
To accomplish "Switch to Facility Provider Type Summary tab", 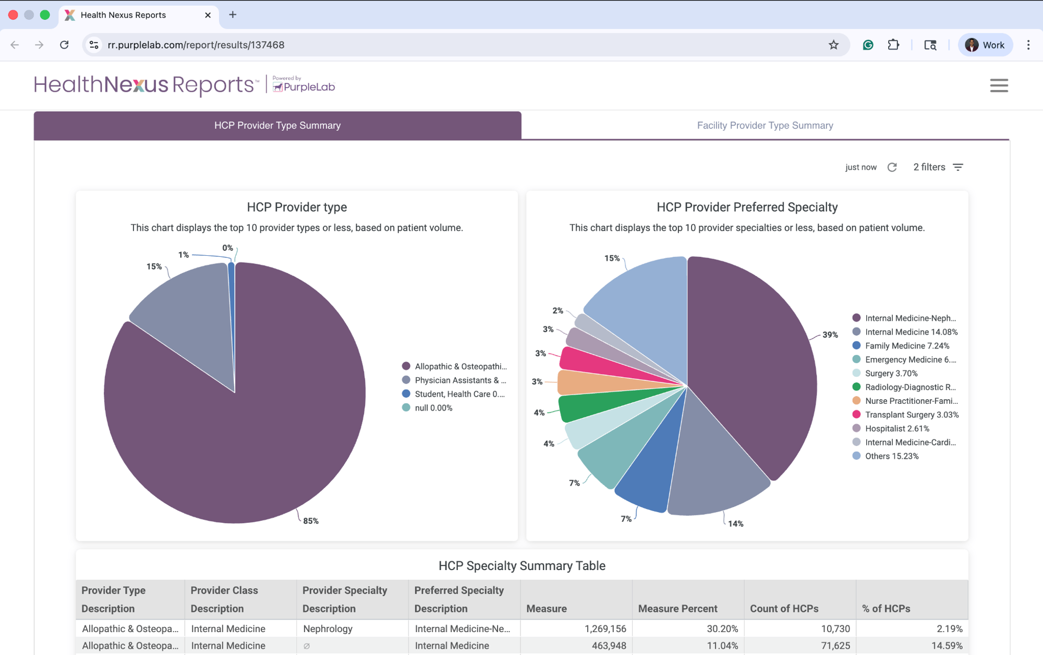I will tap(765, 126).
